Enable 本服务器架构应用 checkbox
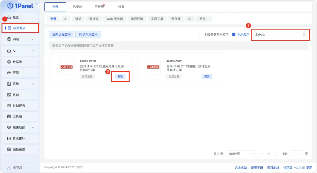This screenshot has height=173, width=317. 201,34
